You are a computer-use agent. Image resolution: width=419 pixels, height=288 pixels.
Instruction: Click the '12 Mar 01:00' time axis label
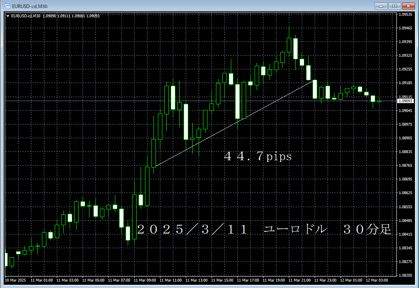[351, 280]
